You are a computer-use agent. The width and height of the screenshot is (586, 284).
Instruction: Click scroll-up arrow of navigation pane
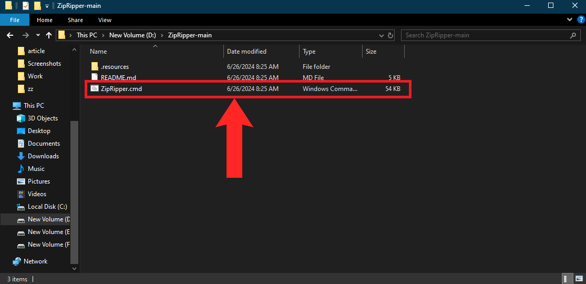point(75,49)
